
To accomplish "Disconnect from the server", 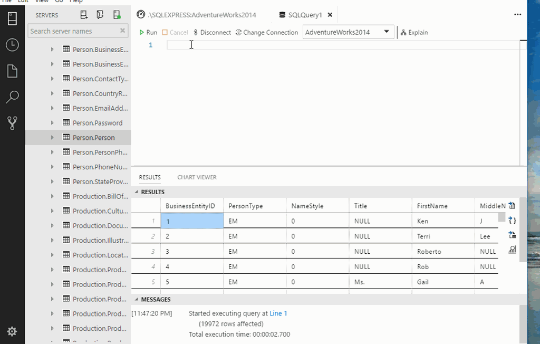I will 212,32.
